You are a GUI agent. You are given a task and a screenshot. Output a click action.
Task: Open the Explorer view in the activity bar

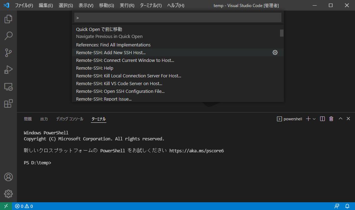(x=8, y=19)
